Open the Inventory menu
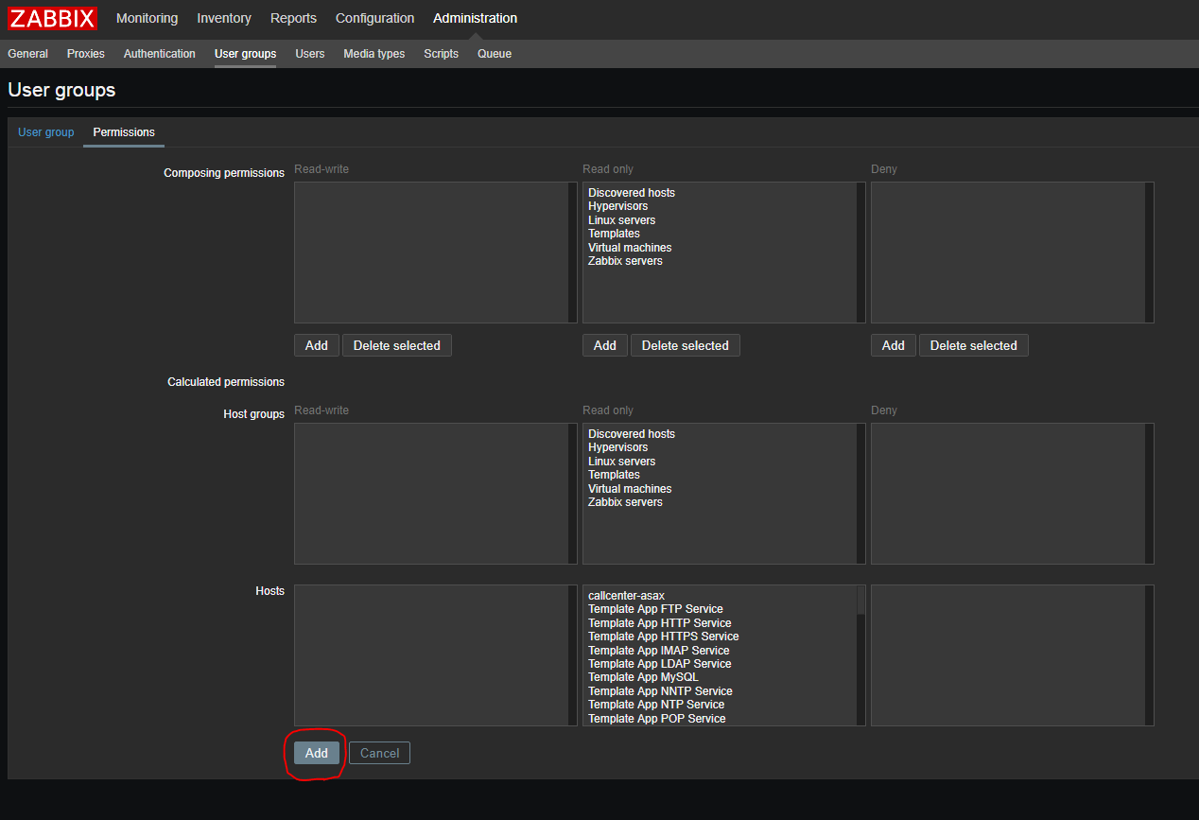 224,18
